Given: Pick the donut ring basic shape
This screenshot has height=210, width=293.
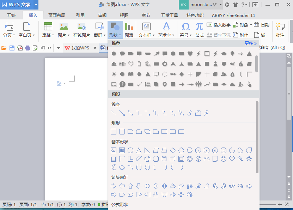Looking at the screenshot, I should pos(190,159).
